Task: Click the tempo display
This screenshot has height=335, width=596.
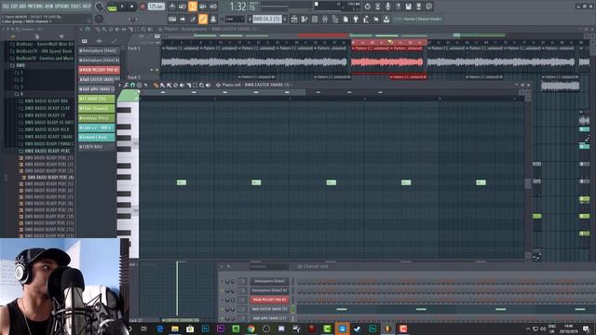Action: point(156,7)
